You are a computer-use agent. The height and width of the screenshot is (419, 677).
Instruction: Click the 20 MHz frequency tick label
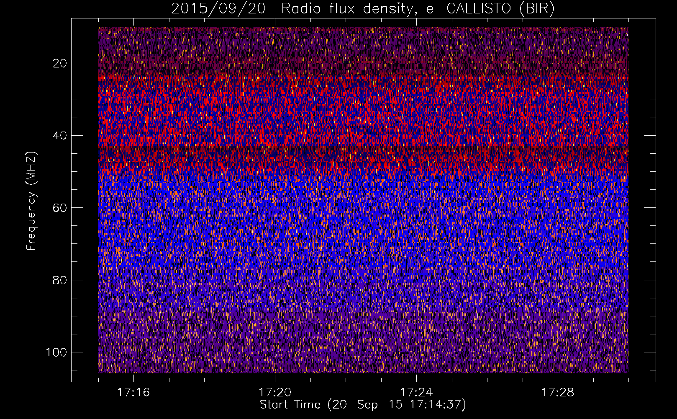pos(60,63)
